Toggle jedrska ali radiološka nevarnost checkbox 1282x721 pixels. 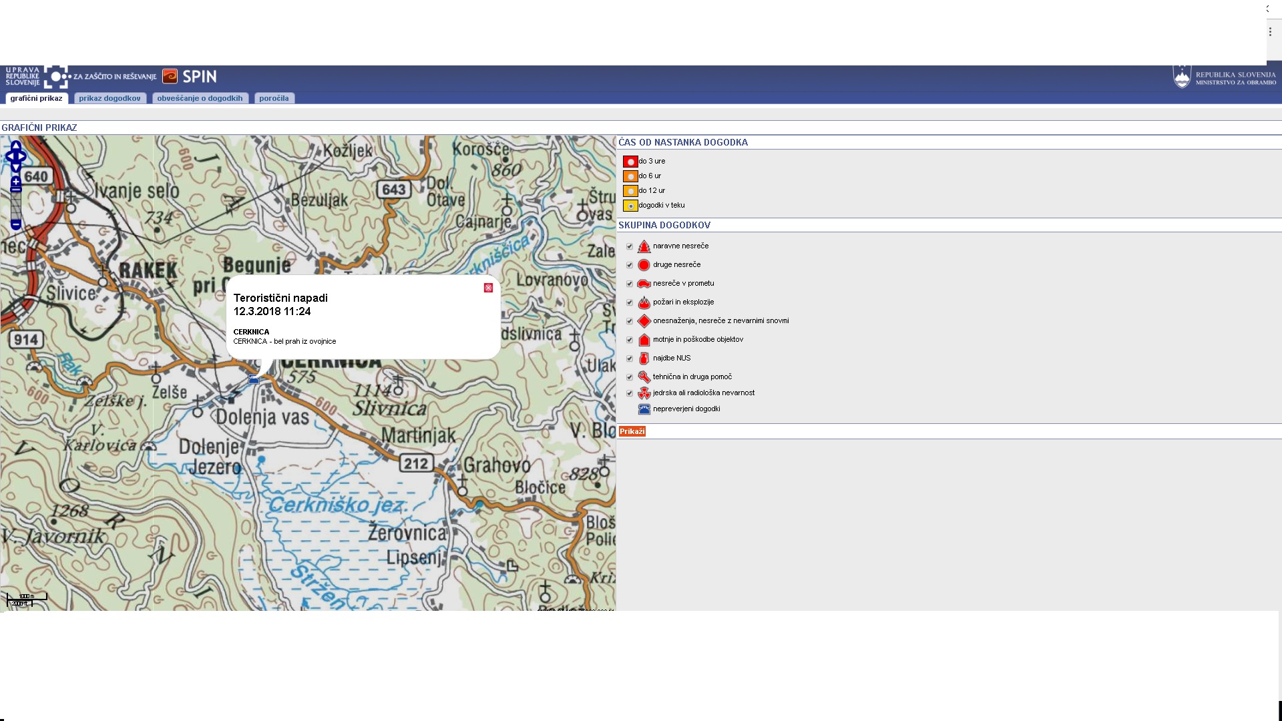(x=629, y=393)
